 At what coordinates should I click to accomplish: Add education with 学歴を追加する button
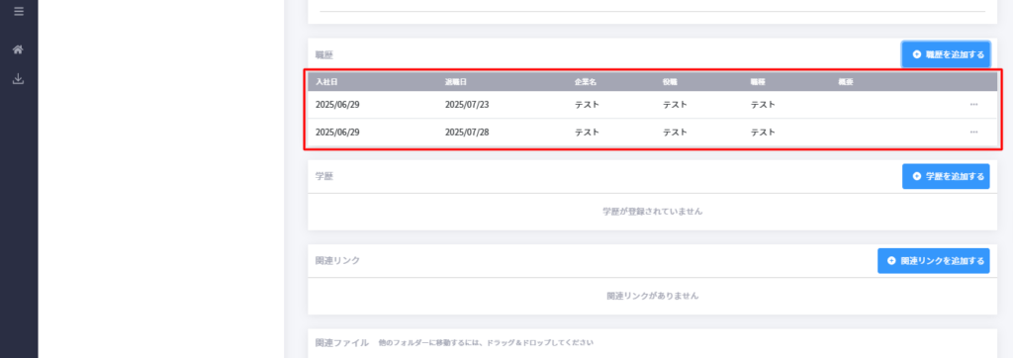click(946, 176)
